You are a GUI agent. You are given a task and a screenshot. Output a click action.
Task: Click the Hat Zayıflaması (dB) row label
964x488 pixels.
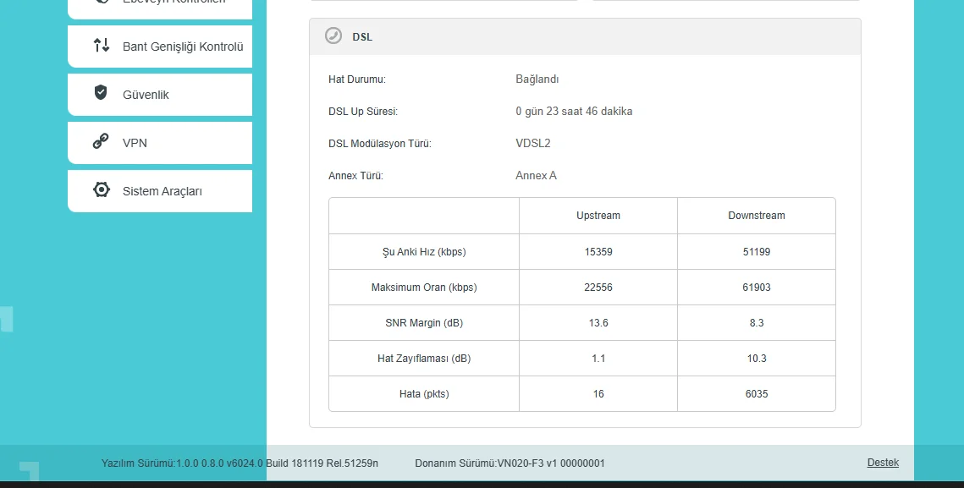pyautogui.click(x=423, y=359)
